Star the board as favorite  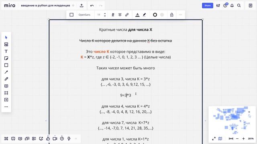click(73, 6)
